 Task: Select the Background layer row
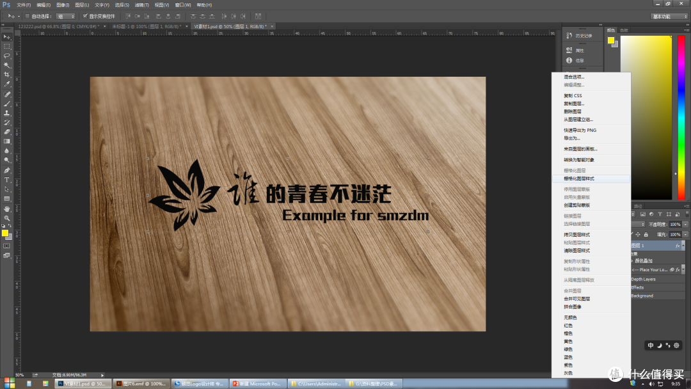(658, 296)
